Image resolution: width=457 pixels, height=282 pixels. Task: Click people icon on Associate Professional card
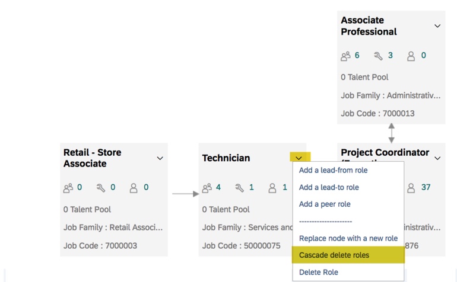point(345,56)
